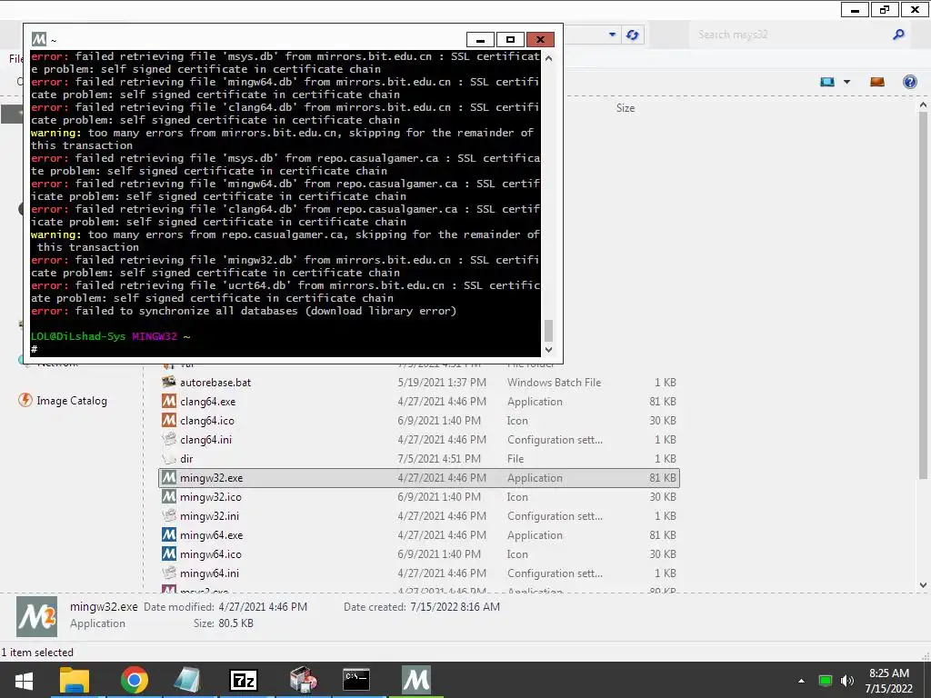This screenshot has height=698, width=931.
Task: Click the Explorer refresh button
Action: click(x=633, y=35)
